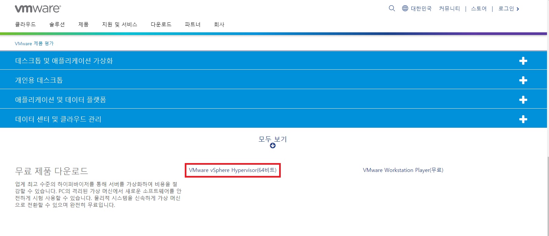
Task: Expand 개인용 데스크톱 using its plus icon
Action: click(x=523, y=80)
